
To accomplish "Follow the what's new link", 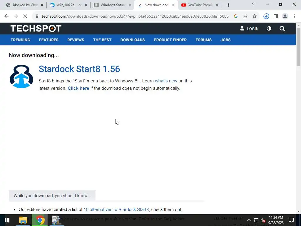I will 166,81.
